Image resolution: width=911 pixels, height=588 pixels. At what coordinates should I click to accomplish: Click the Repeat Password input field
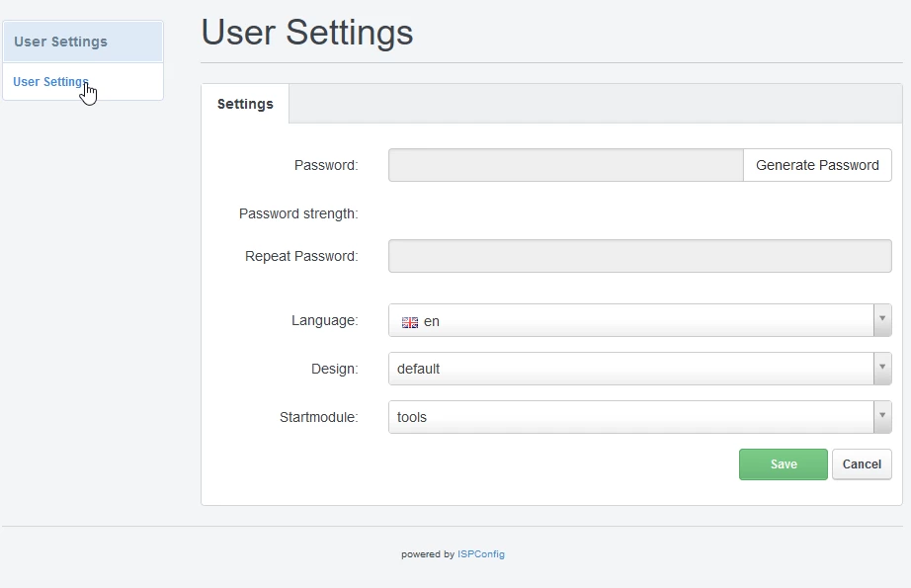coord(639,255)
